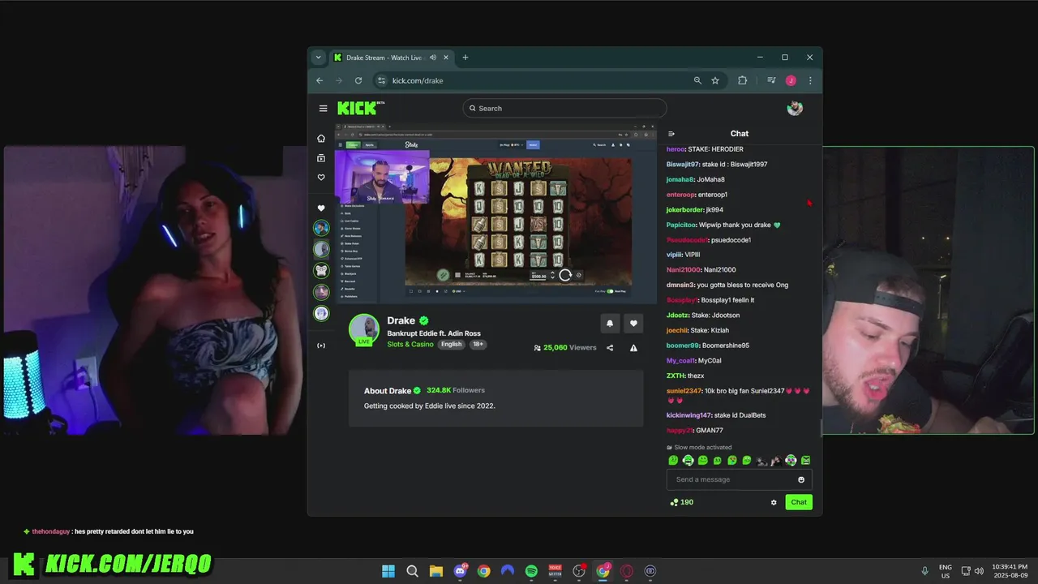Click the English language tag
Viewport: 1038px width, 584px height.
452,344
